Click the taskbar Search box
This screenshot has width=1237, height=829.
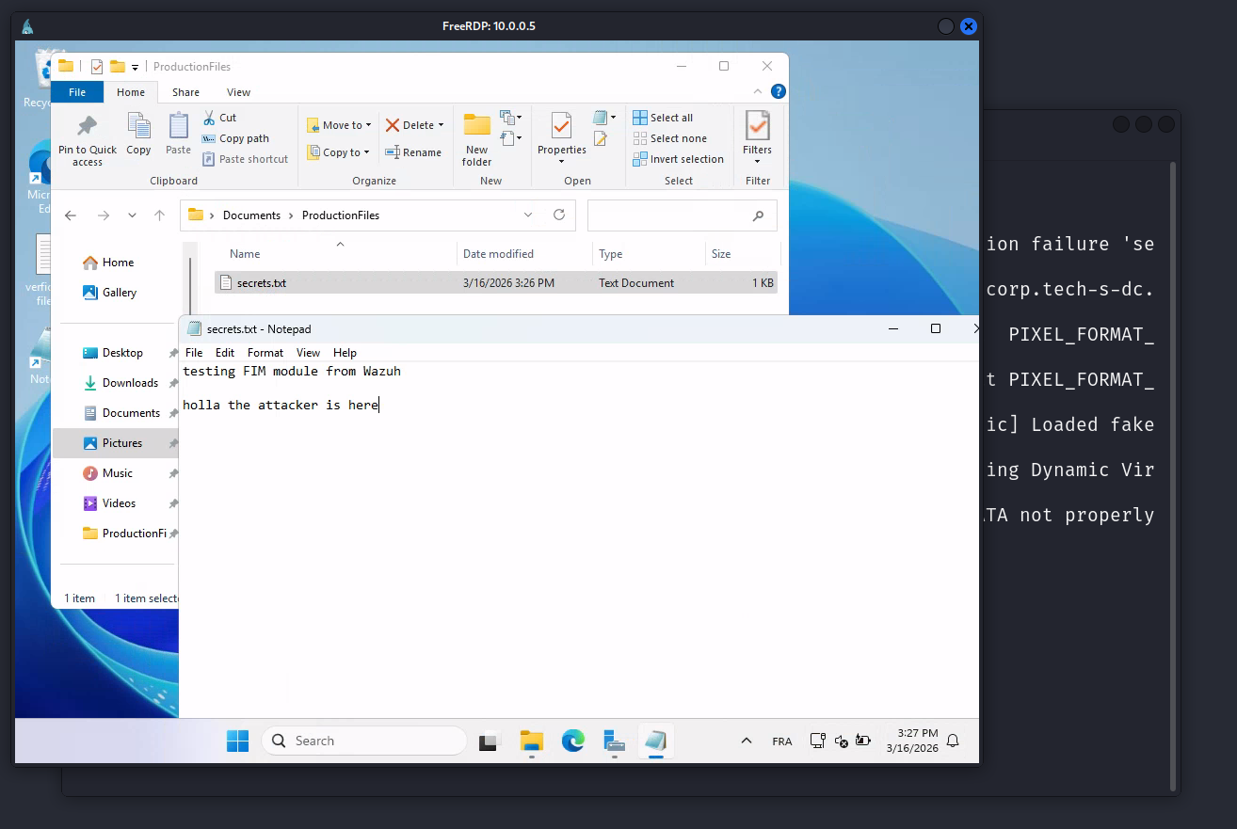[363, 741]
